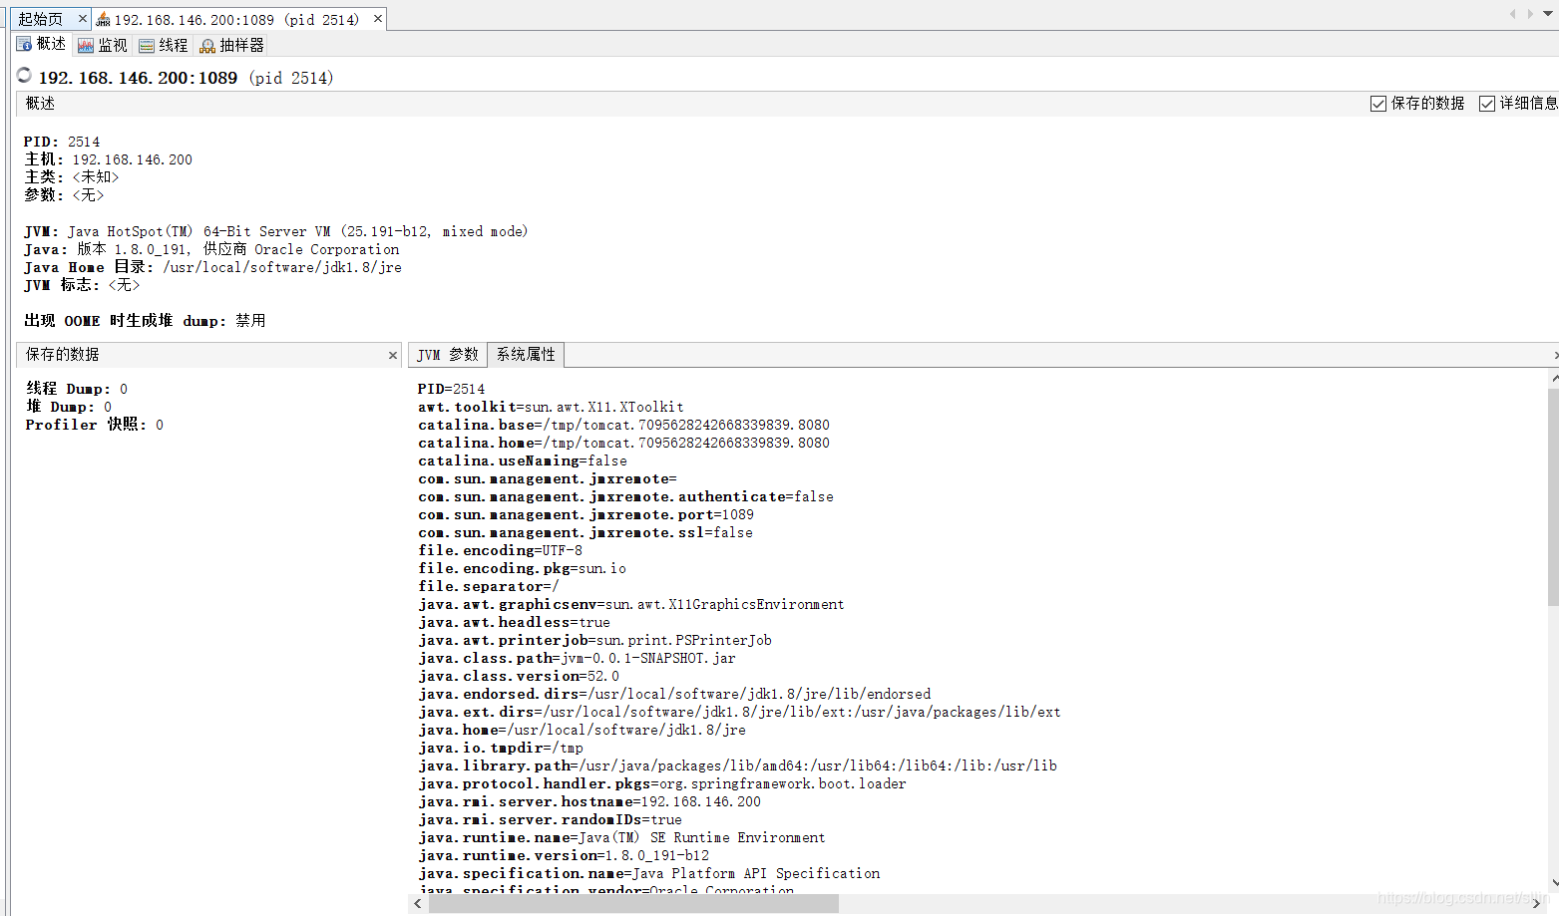The width and height of the screenshot is (1559, 916).
Task: Click the '主类: <未知>' line
Action: click(72, 177)
